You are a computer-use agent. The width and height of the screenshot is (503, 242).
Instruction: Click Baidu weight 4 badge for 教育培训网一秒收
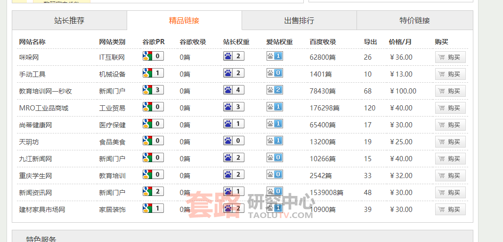(x=234, y=90)
